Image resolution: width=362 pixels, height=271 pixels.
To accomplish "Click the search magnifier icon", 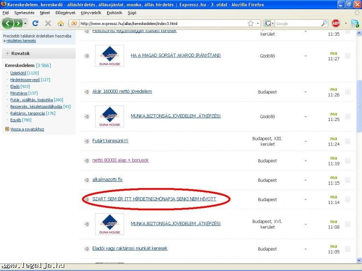I will point(324,23).
